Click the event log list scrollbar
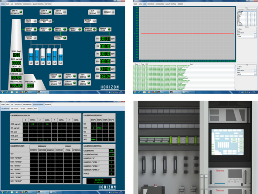 pos(235,77)
